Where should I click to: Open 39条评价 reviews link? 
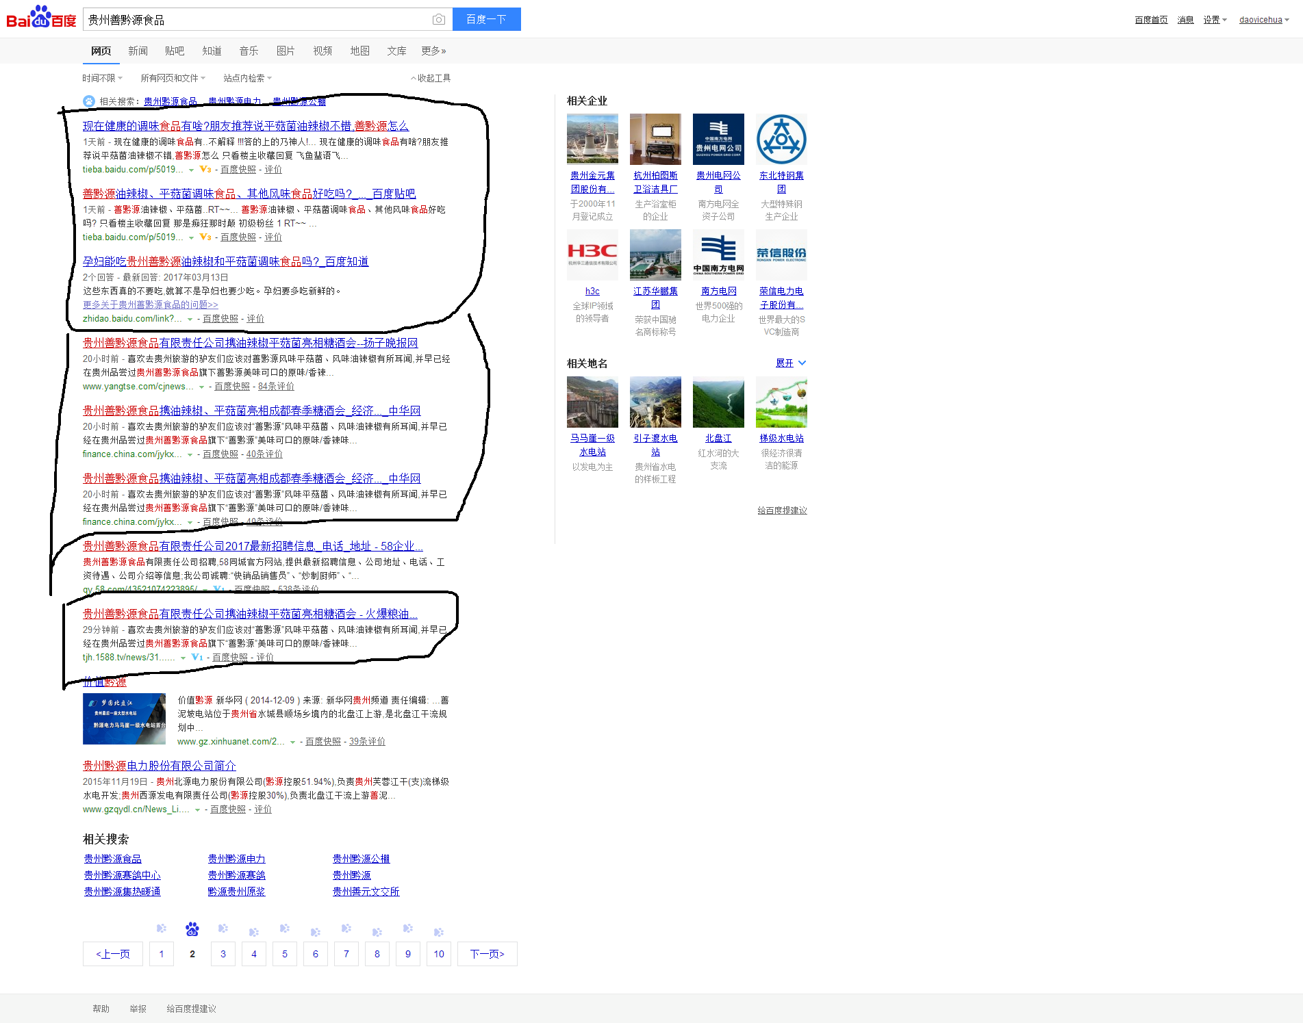(367, 742)
